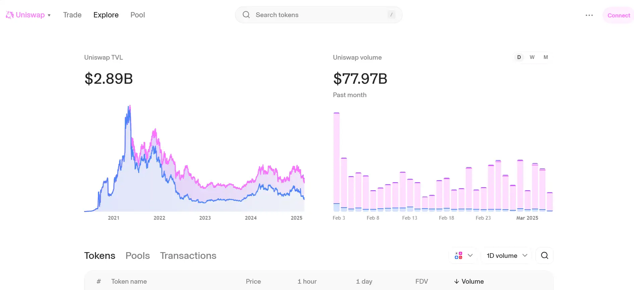Click the Search tokens input field
Image resolution: width=634 pixels, height=290 pixels.
(x=319, y=15)
